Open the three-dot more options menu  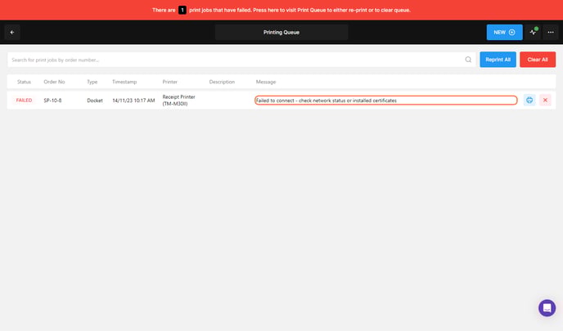pos(551,32)
